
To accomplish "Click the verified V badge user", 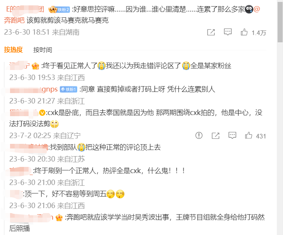I will (x=42, y=113).
